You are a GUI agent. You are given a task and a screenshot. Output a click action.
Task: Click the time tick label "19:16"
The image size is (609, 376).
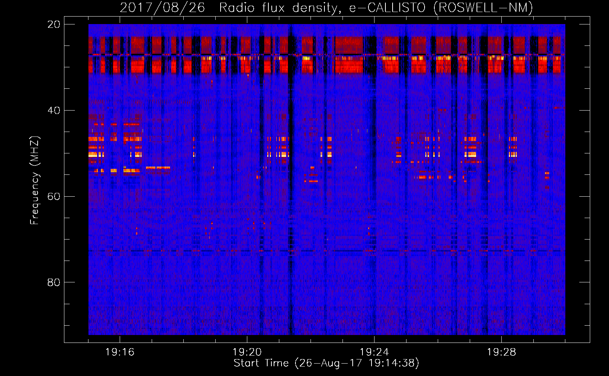pyautogui.click(x=120, y=352)
